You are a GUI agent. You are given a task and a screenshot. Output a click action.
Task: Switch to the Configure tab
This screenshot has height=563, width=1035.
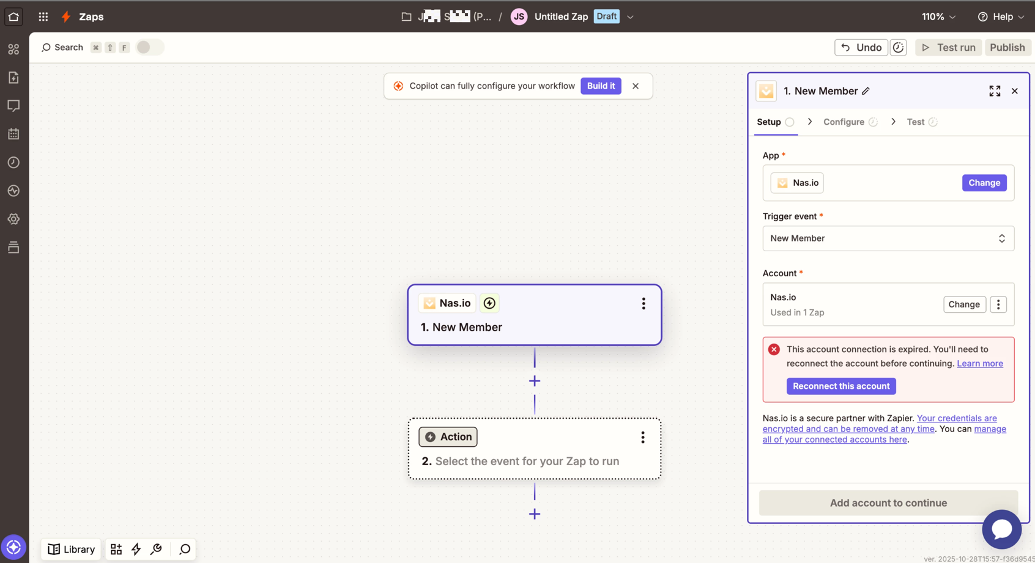[844, 122]
